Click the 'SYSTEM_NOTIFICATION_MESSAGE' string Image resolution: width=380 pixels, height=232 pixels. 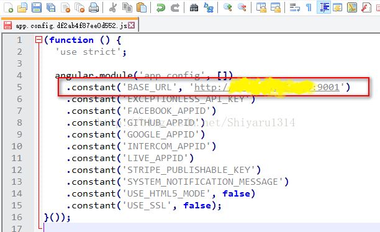point(202,182)
